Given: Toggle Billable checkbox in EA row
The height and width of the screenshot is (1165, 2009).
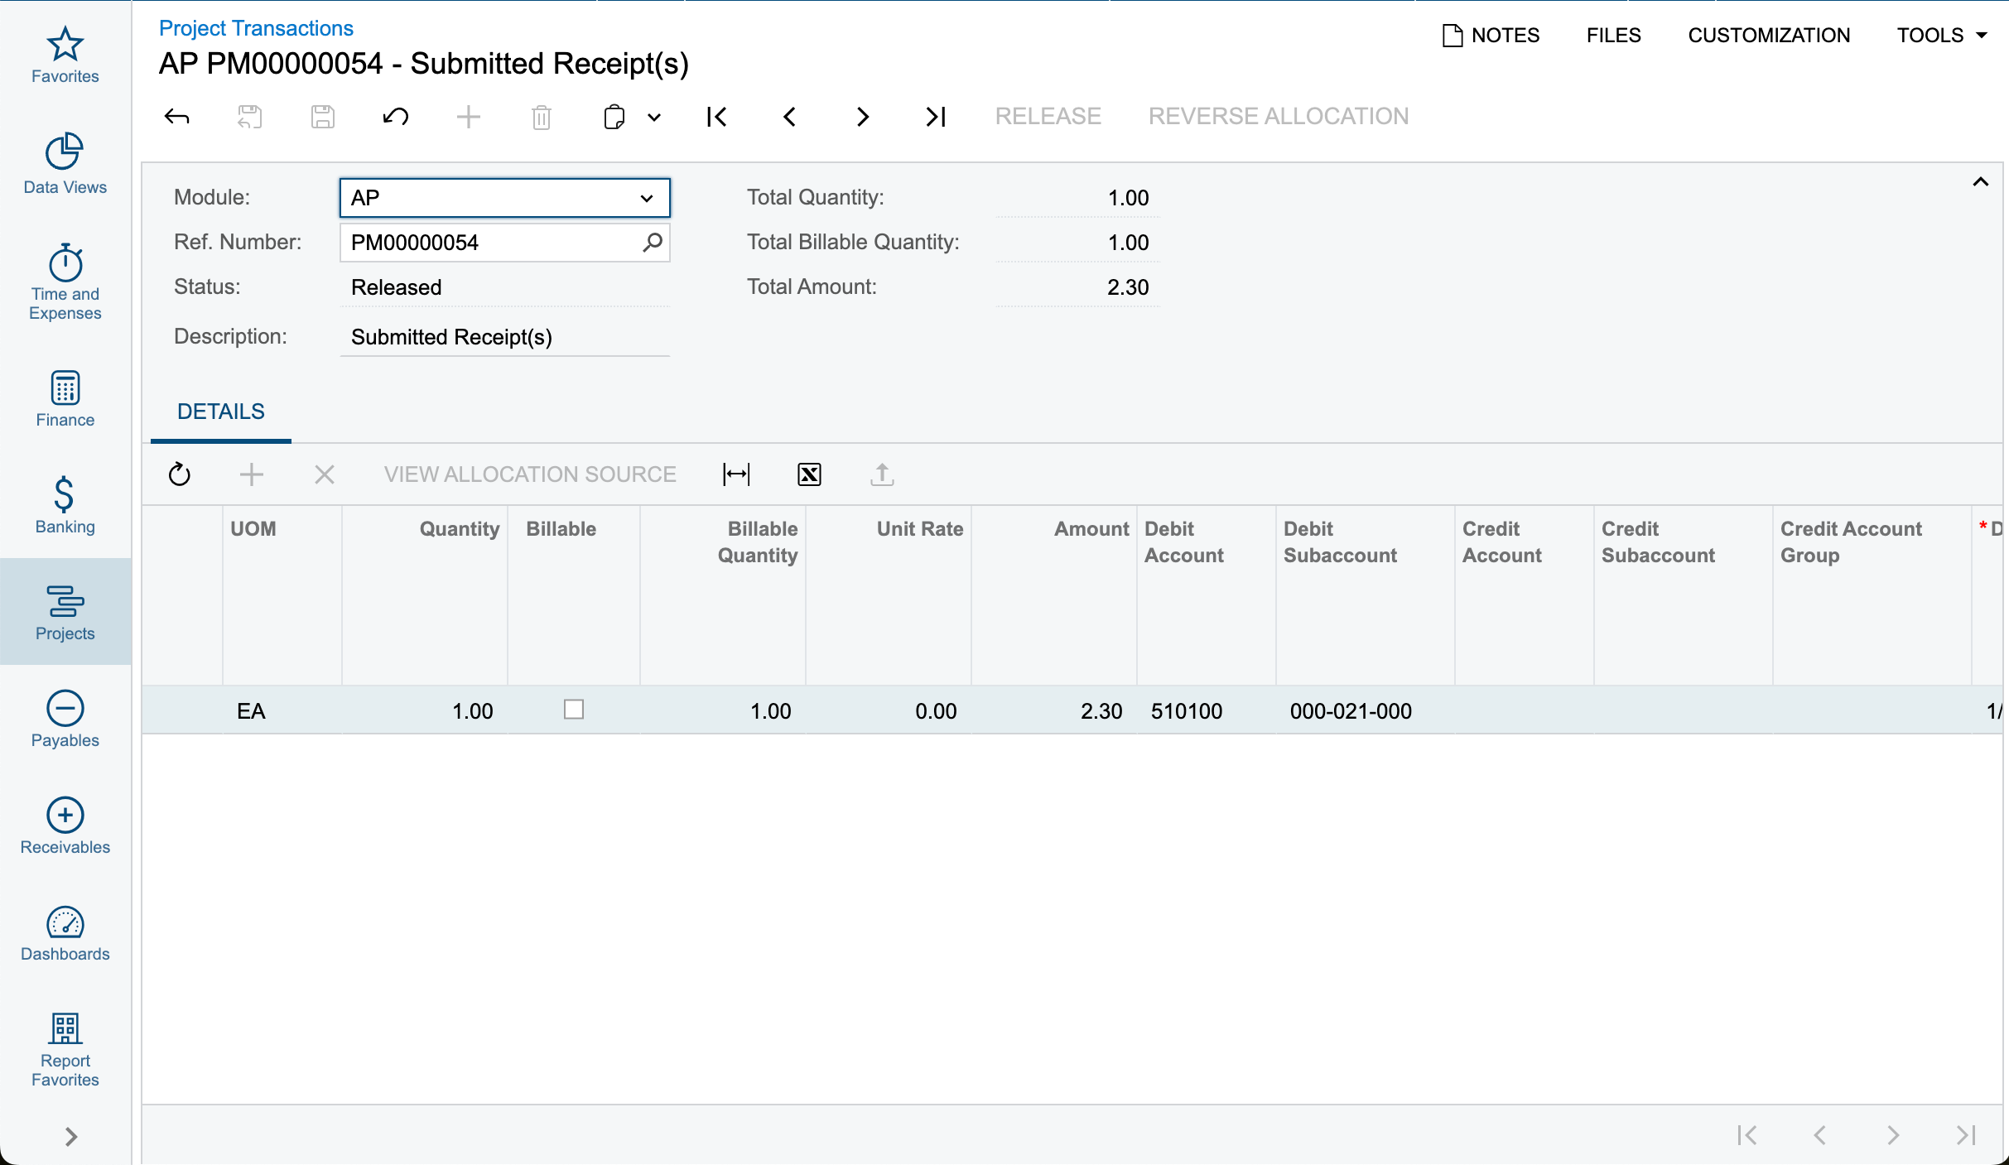Looking at the screenshot, I should (x=574, y=710).
